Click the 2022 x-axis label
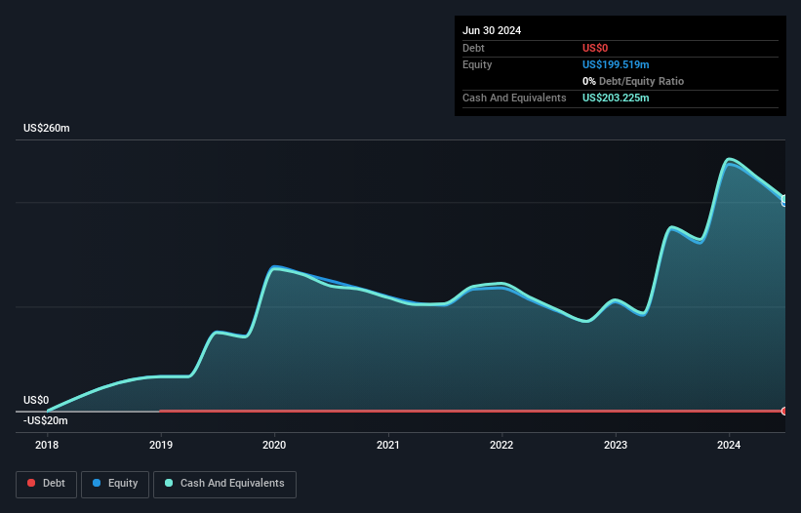Screen dimensions: 801x513 click(x=501, y=445)
